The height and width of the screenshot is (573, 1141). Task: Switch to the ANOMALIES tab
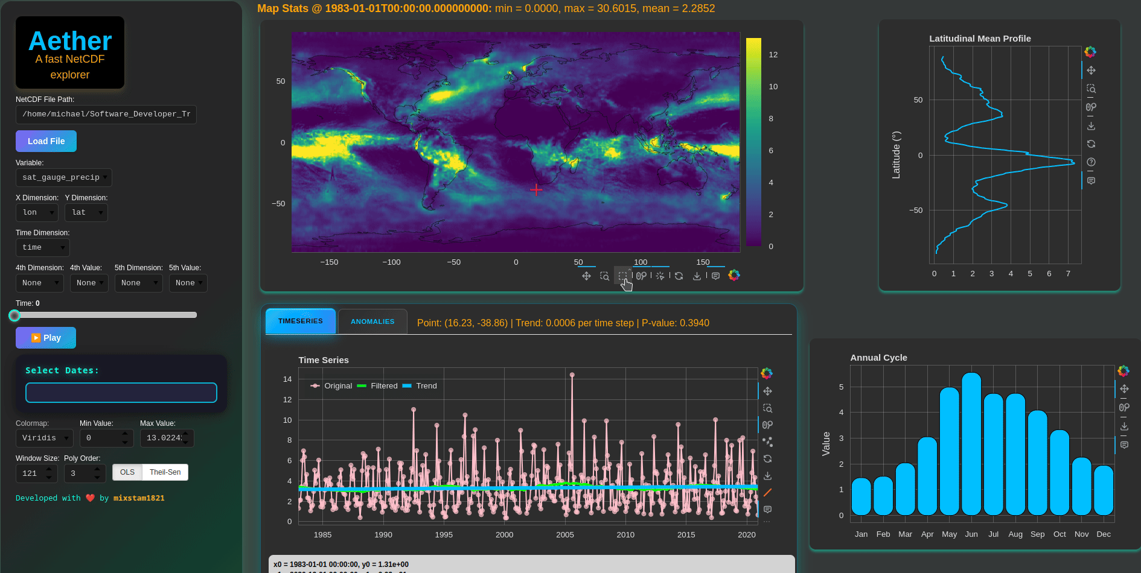(372, 322)
